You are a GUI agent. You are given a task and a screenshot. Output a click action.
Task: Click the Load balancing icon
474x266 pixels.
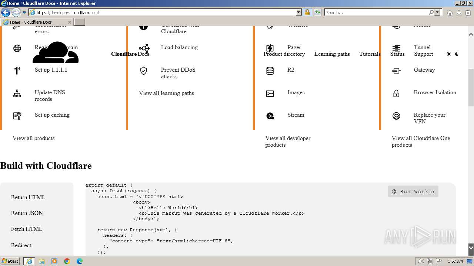[144, 48]
